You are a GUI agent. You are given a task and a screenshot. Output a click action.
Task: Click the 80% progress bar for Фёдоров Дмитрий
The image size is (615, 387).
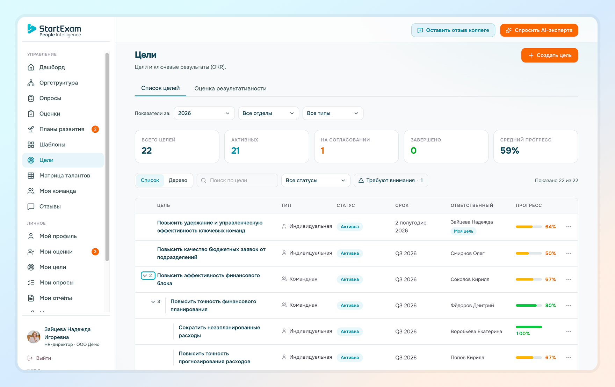[529, 305]
